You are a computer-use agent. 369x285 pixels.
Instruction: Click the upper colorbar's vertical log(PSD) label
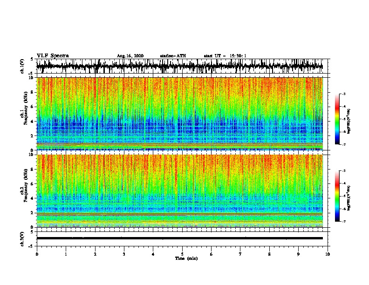349,121
